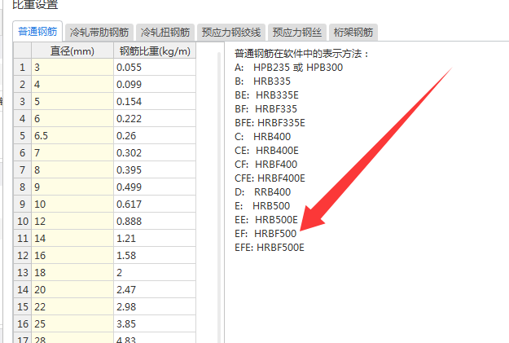Screen dimensions: 509x343
Task: Select weight cell 0.154
Action: click(155, 101)
